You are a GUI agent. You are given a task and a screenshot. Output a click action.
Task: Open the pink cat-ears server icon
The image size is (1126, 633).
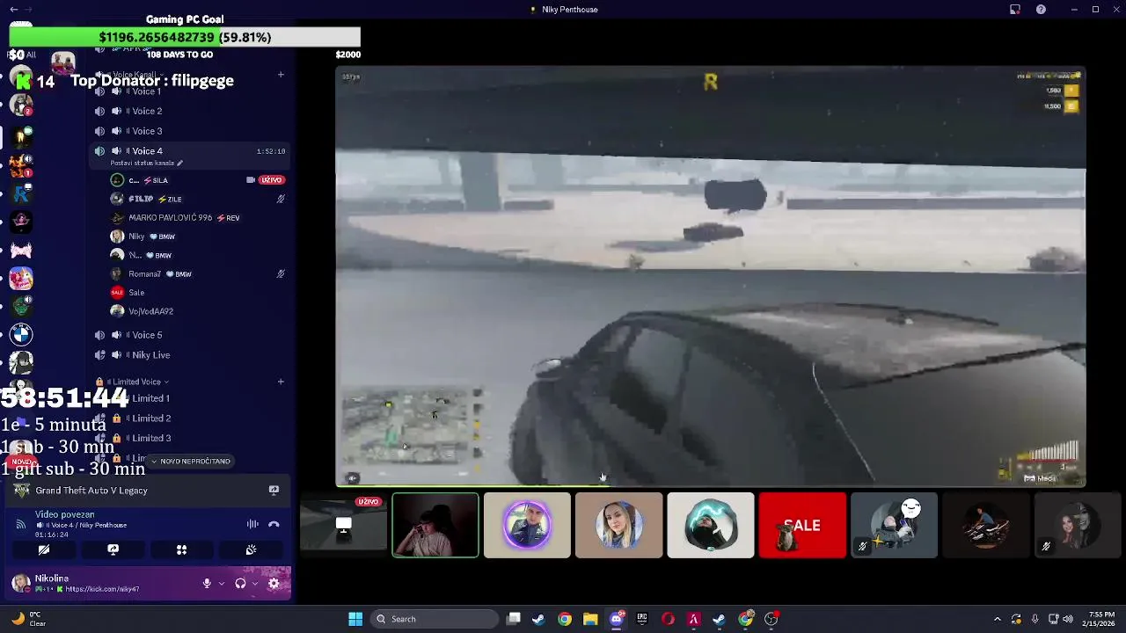tap(21, 251)
